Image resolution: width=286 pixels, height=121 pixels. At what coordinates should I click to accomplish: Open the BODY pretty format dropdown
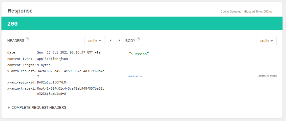click(x=266, y=41)
